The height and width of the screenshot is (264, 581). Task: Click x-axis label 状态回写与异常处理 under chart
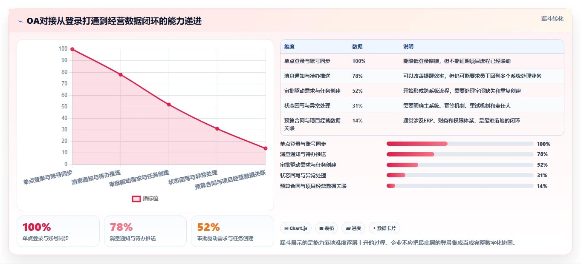[x=193, y=177]
